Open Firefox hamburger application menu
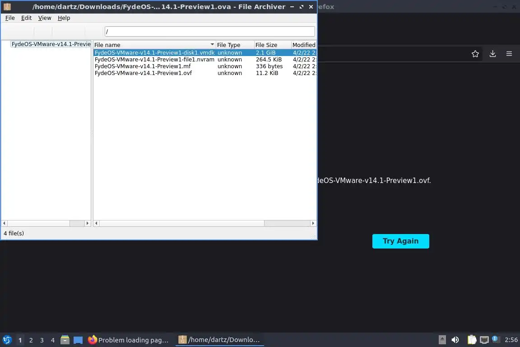 pyautogui.click(x=509, y=54)
